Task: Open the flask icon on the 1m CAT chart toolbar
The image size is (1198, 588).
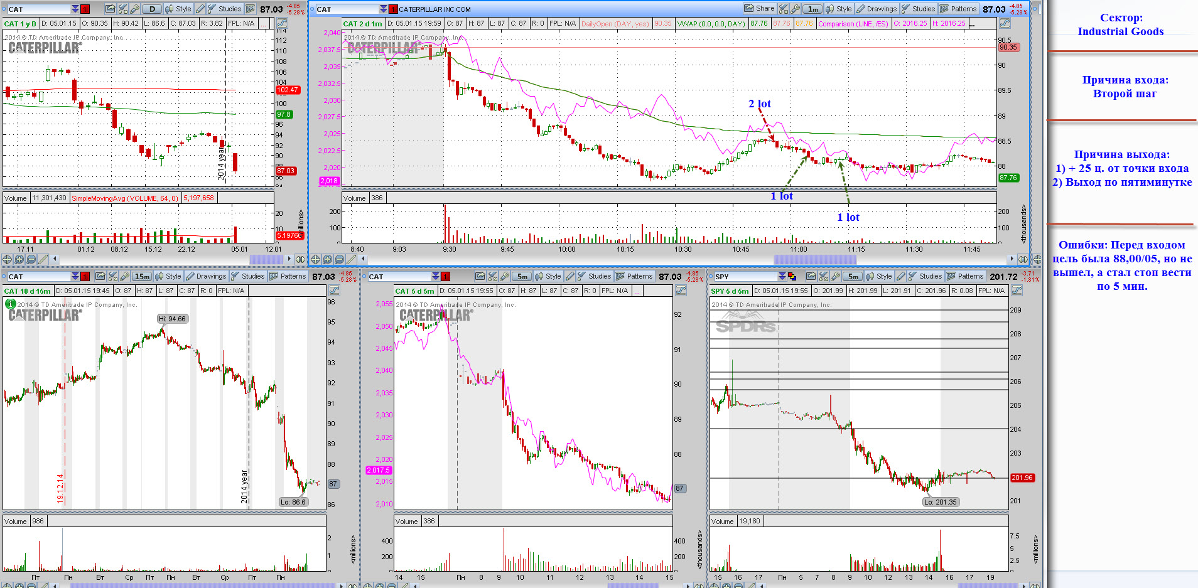Action: [783, 9]
